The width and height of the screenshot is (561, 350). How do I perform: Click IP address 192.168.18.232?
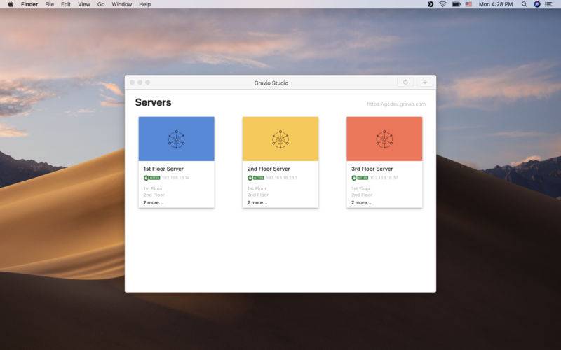[281, 178]
